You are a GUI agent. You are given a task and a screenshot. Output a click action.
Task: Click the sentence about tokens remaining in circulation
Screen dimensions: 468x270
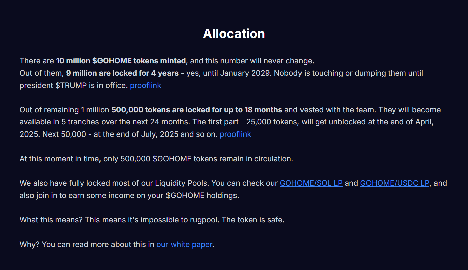click(x=156, y=159)
